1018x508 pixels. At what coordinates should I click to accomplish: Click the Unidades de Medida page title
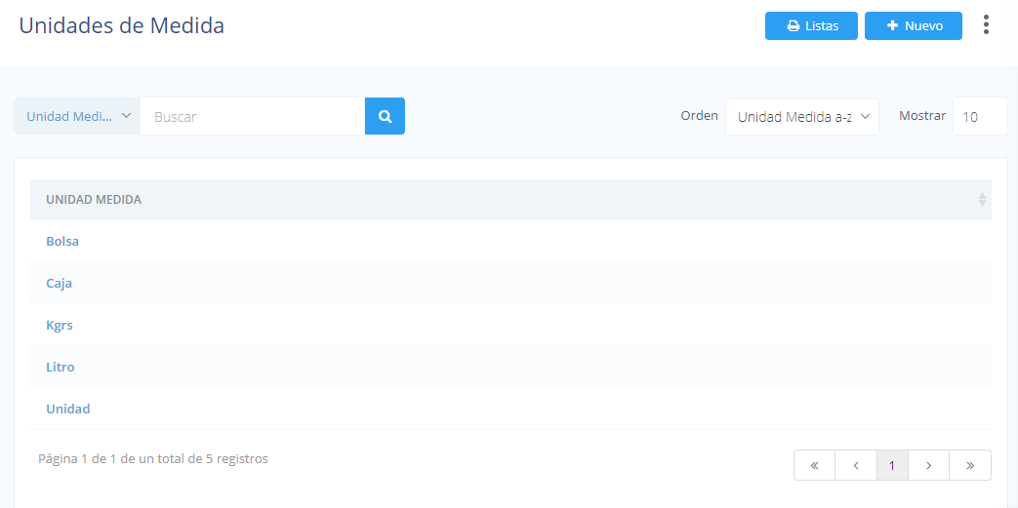pos(121,25)
